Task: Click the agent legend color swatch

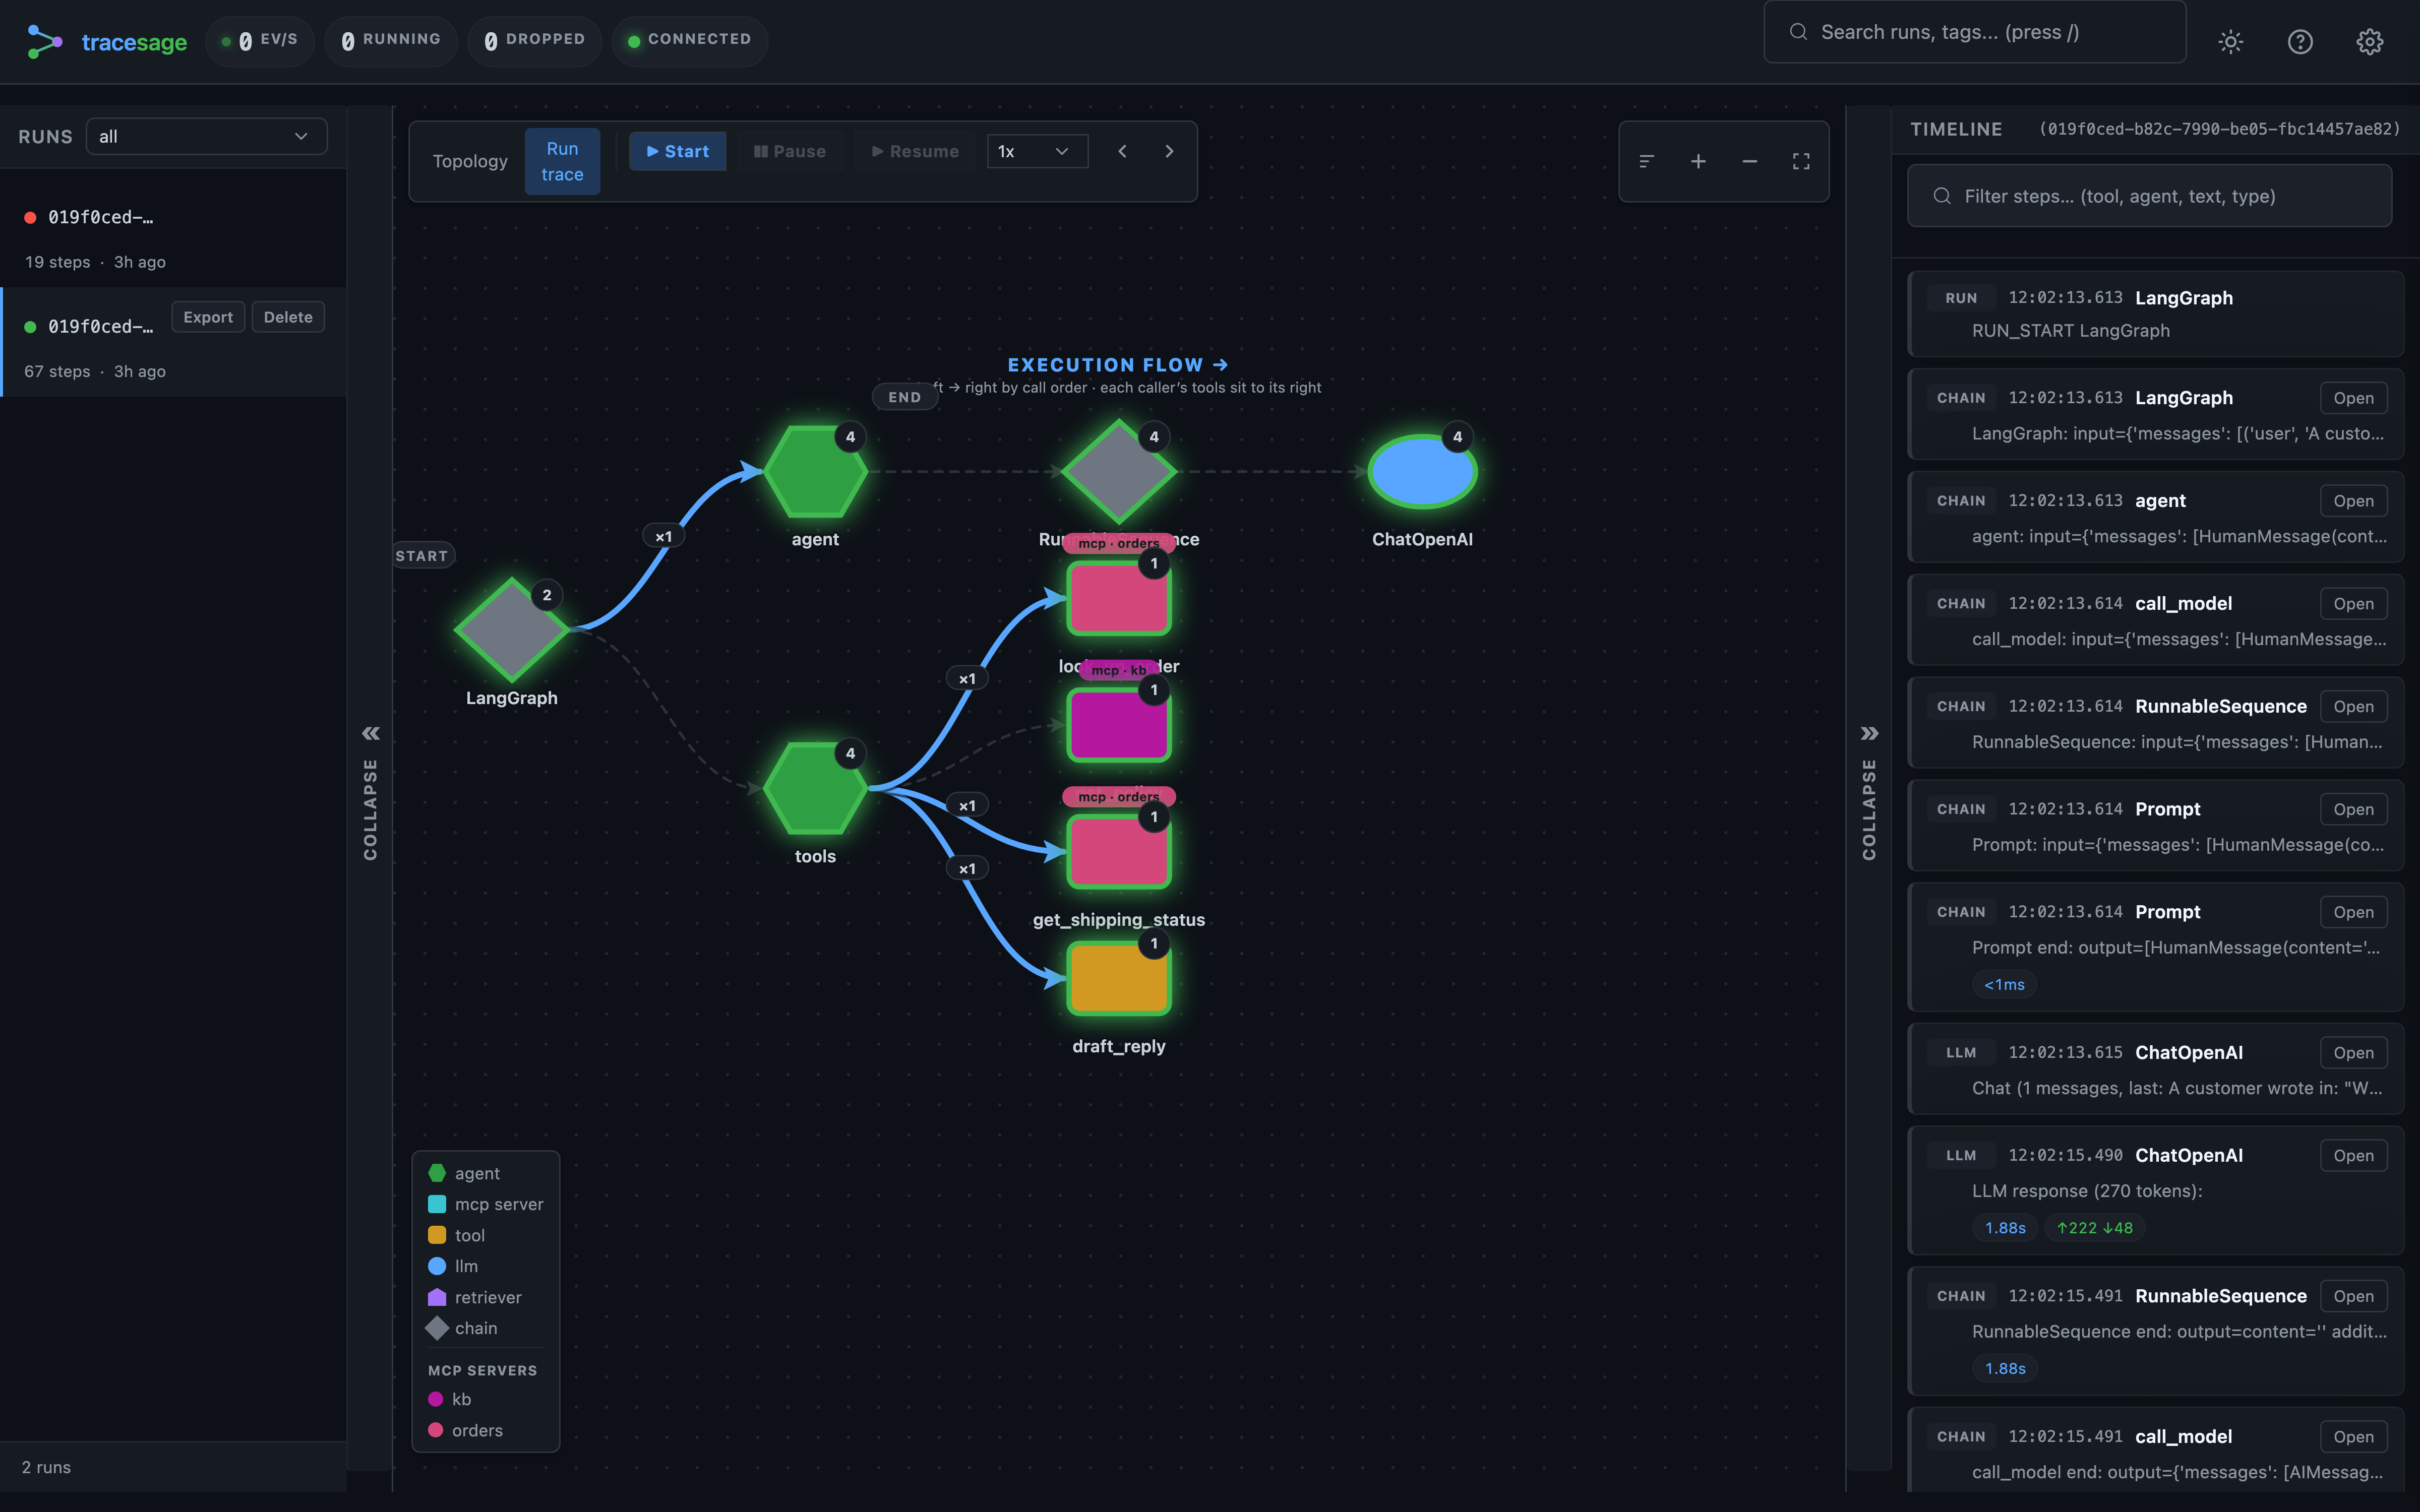Action: coord(437,1173)
